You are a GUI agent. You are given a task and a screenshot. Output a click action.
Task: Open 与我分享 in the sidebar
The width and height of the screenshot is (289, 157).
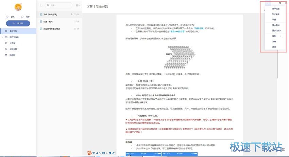(18, 49)
